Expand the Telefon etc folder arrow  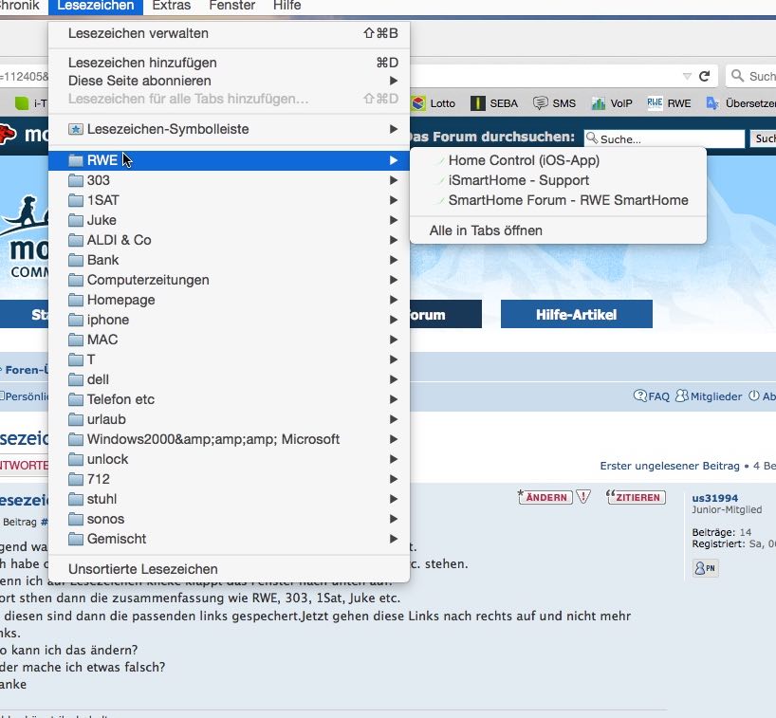pos(394,399)
